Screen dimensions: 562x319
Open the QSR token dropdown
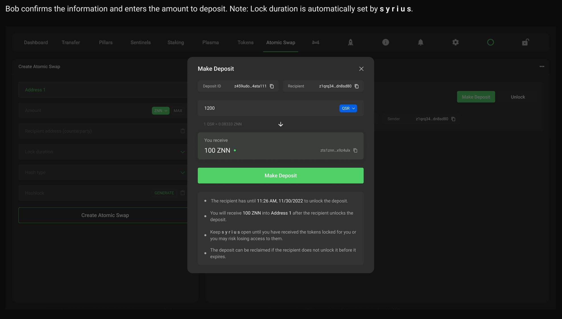[x=348, y=108]
